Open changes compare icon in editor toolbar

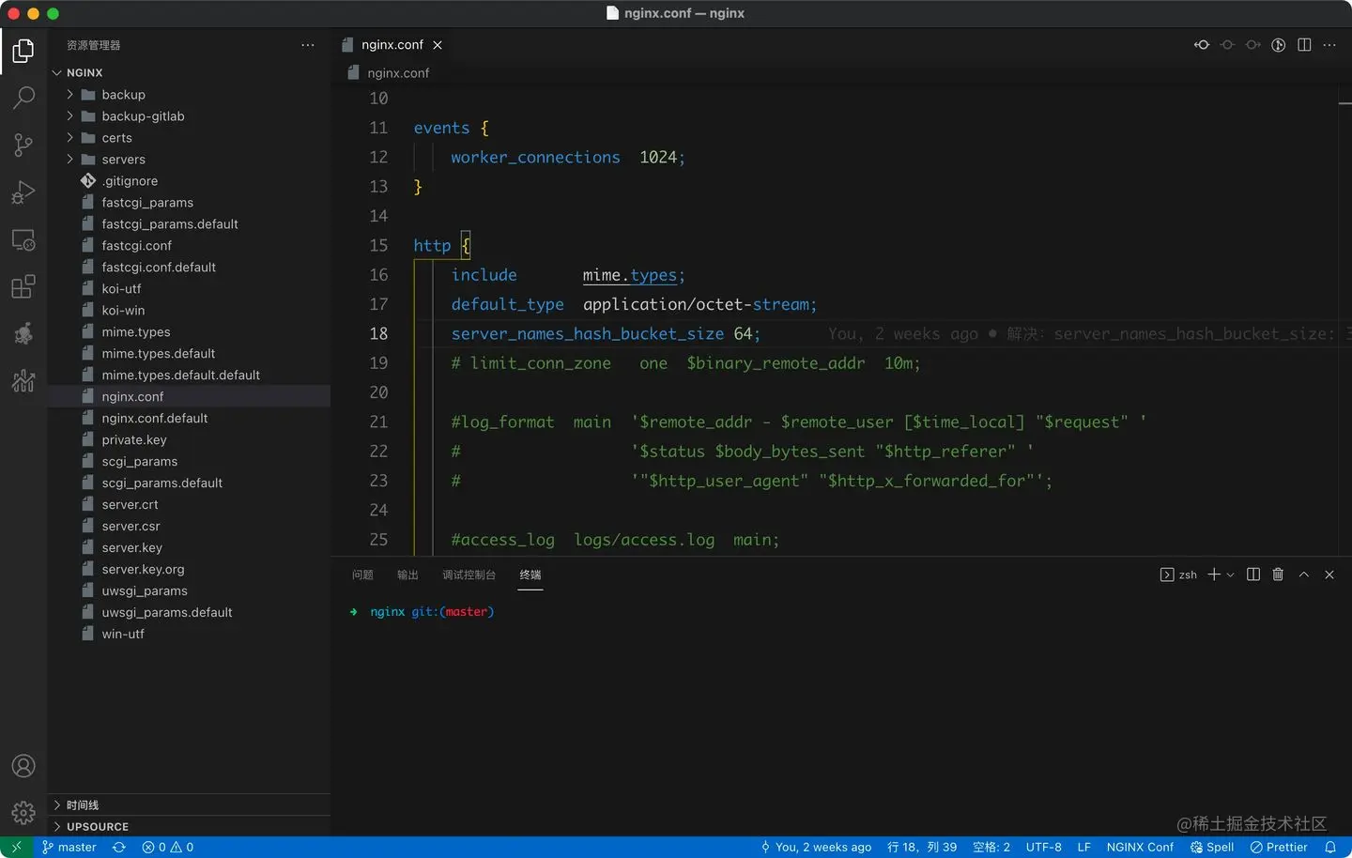coord(1202,45)
